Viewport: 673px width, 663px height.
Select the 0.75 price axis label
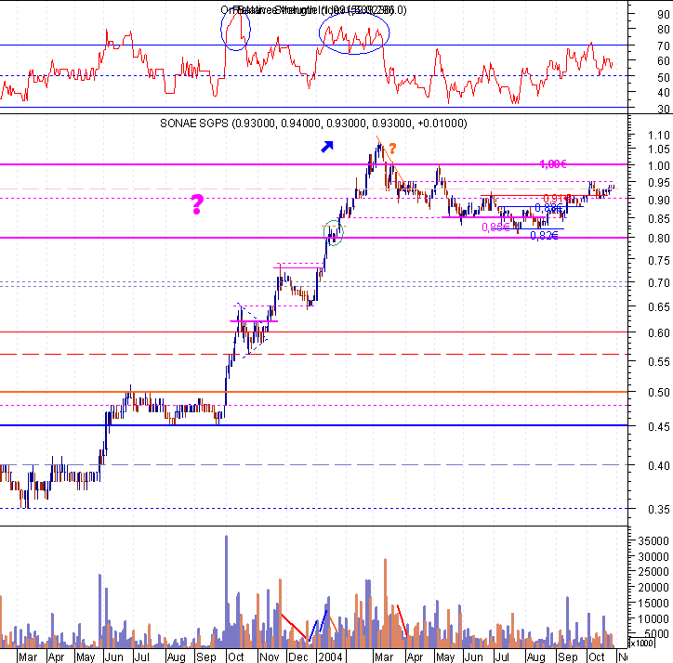click(x=658, y=260)
